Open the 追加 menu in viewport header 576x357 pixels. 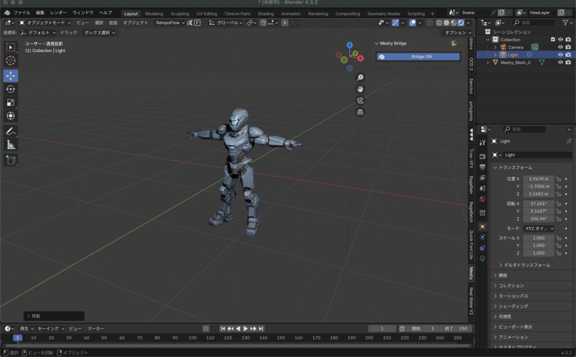point(112,23)
